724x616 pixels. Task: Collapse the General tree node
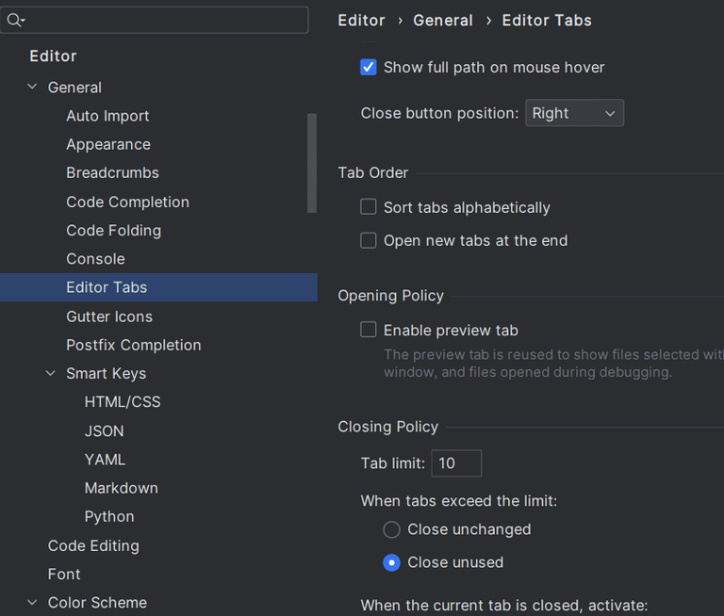(x=33, y=88)
